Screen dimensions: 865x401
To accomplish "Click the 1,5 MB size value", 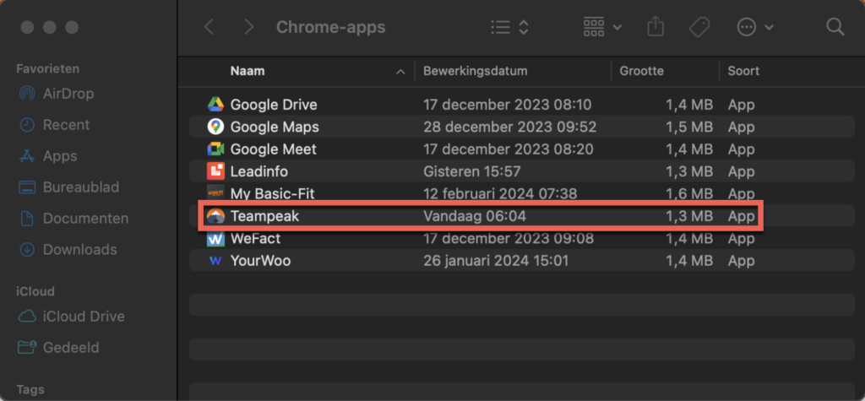I will 688,127.
